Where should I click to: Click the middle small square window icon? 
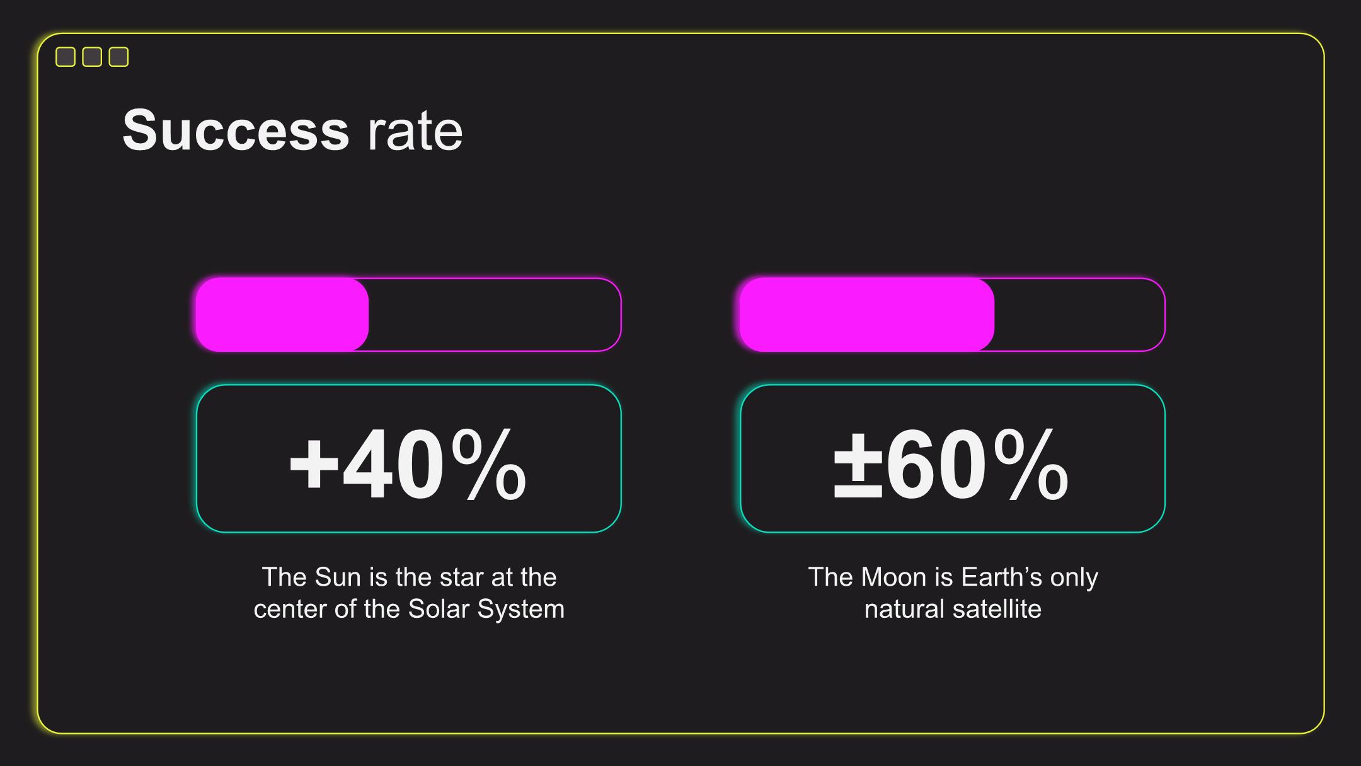click(x=92, y=57)
